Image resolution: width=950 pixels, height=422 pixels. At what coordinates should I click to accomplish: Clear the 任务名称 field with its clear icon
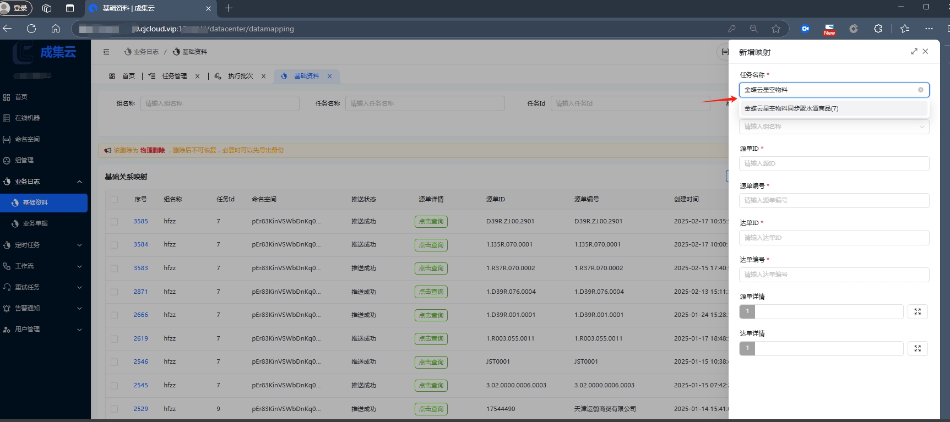tap(920, 90)
